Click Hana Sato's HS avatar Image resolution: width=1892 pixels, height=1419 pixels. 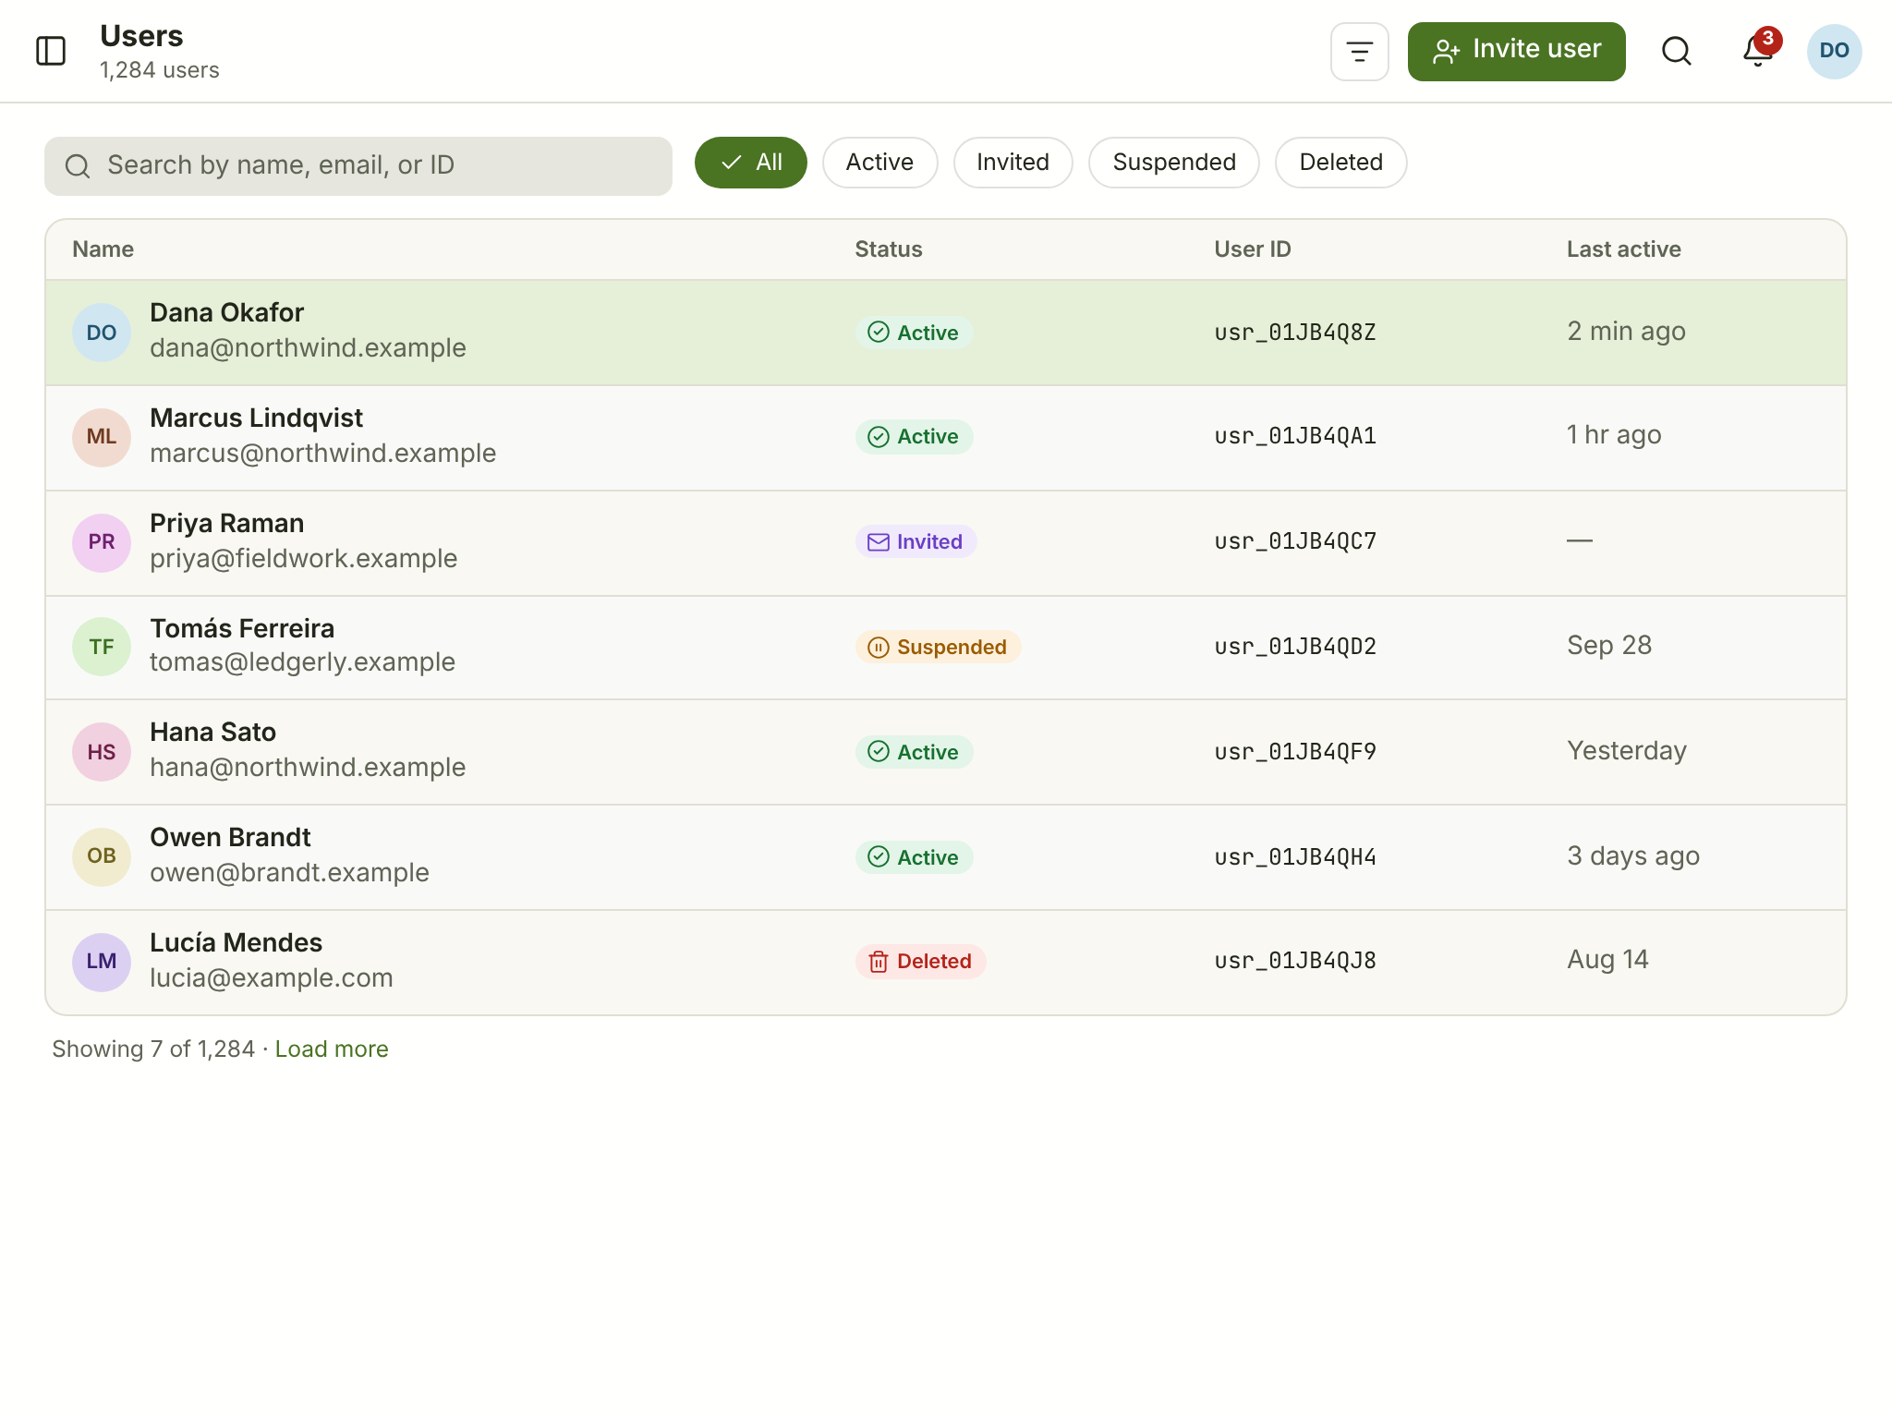(102, 752)
